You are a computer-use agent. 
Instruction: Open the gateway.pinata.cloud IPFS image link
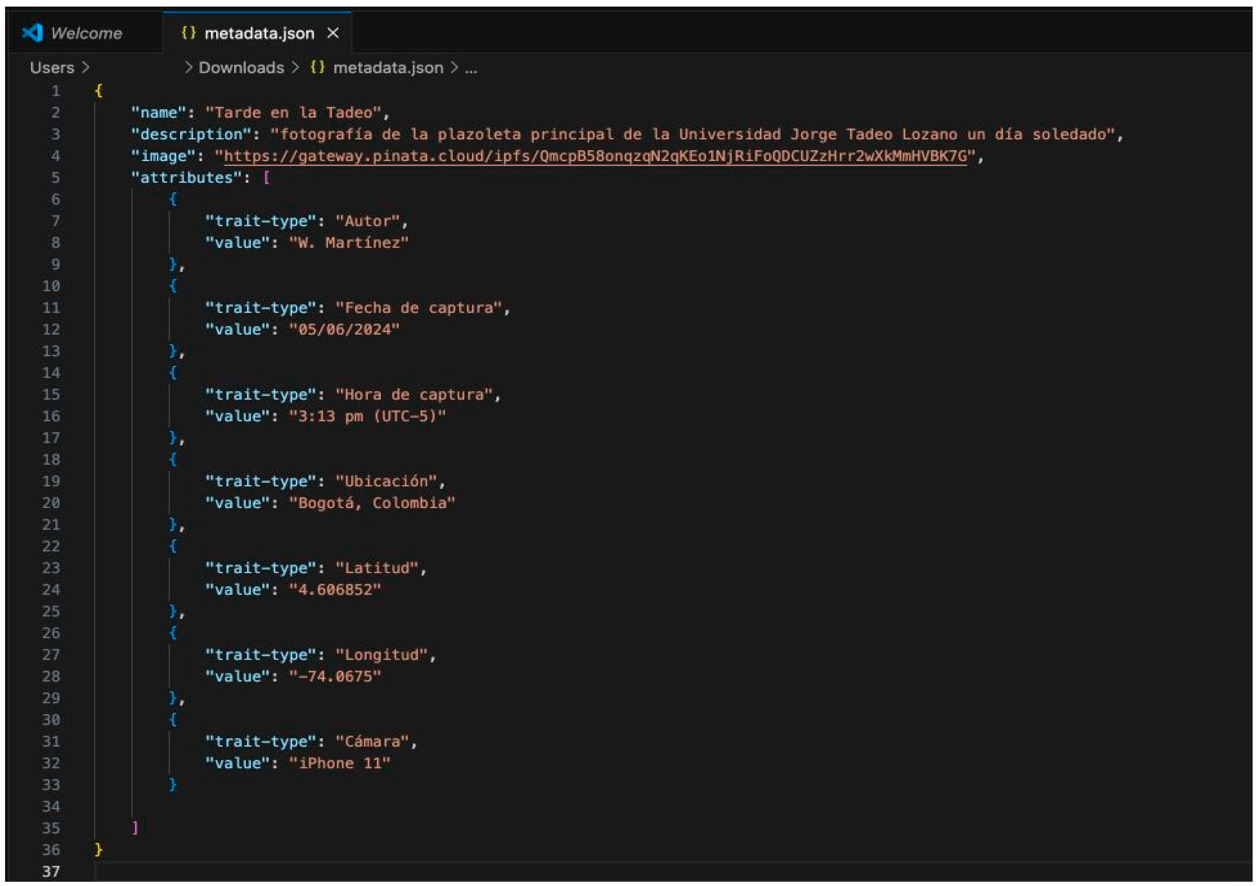click(x=595, y=156)
